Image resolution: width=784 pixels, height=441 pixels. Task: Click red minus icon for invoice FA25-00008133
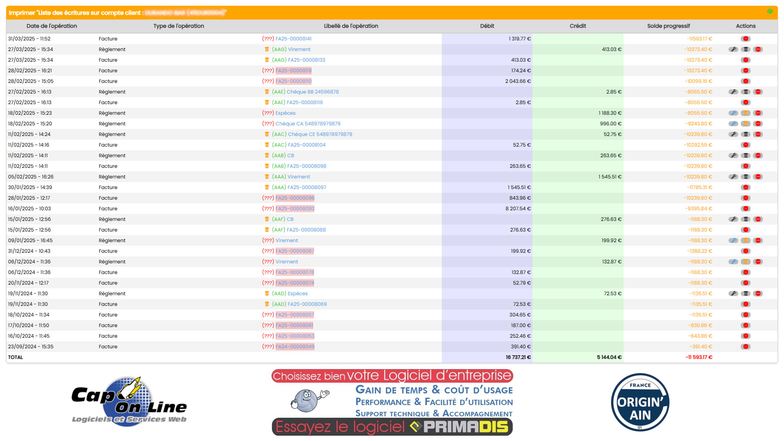(x=746, y=60)
